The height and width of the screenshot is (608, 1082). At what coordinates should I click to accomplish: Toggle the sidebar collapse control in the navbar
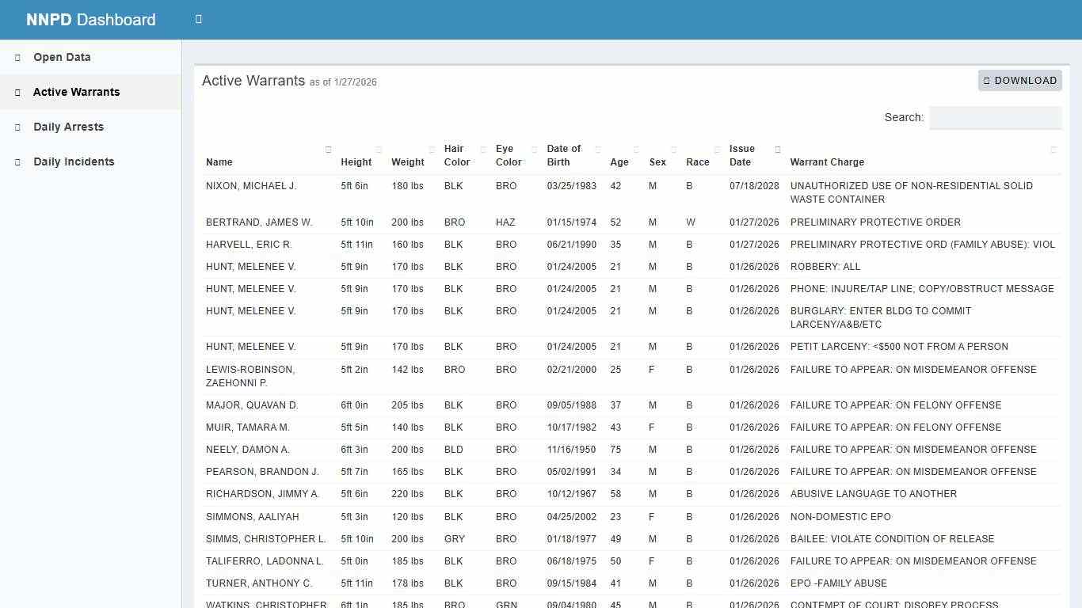[198, 19]
